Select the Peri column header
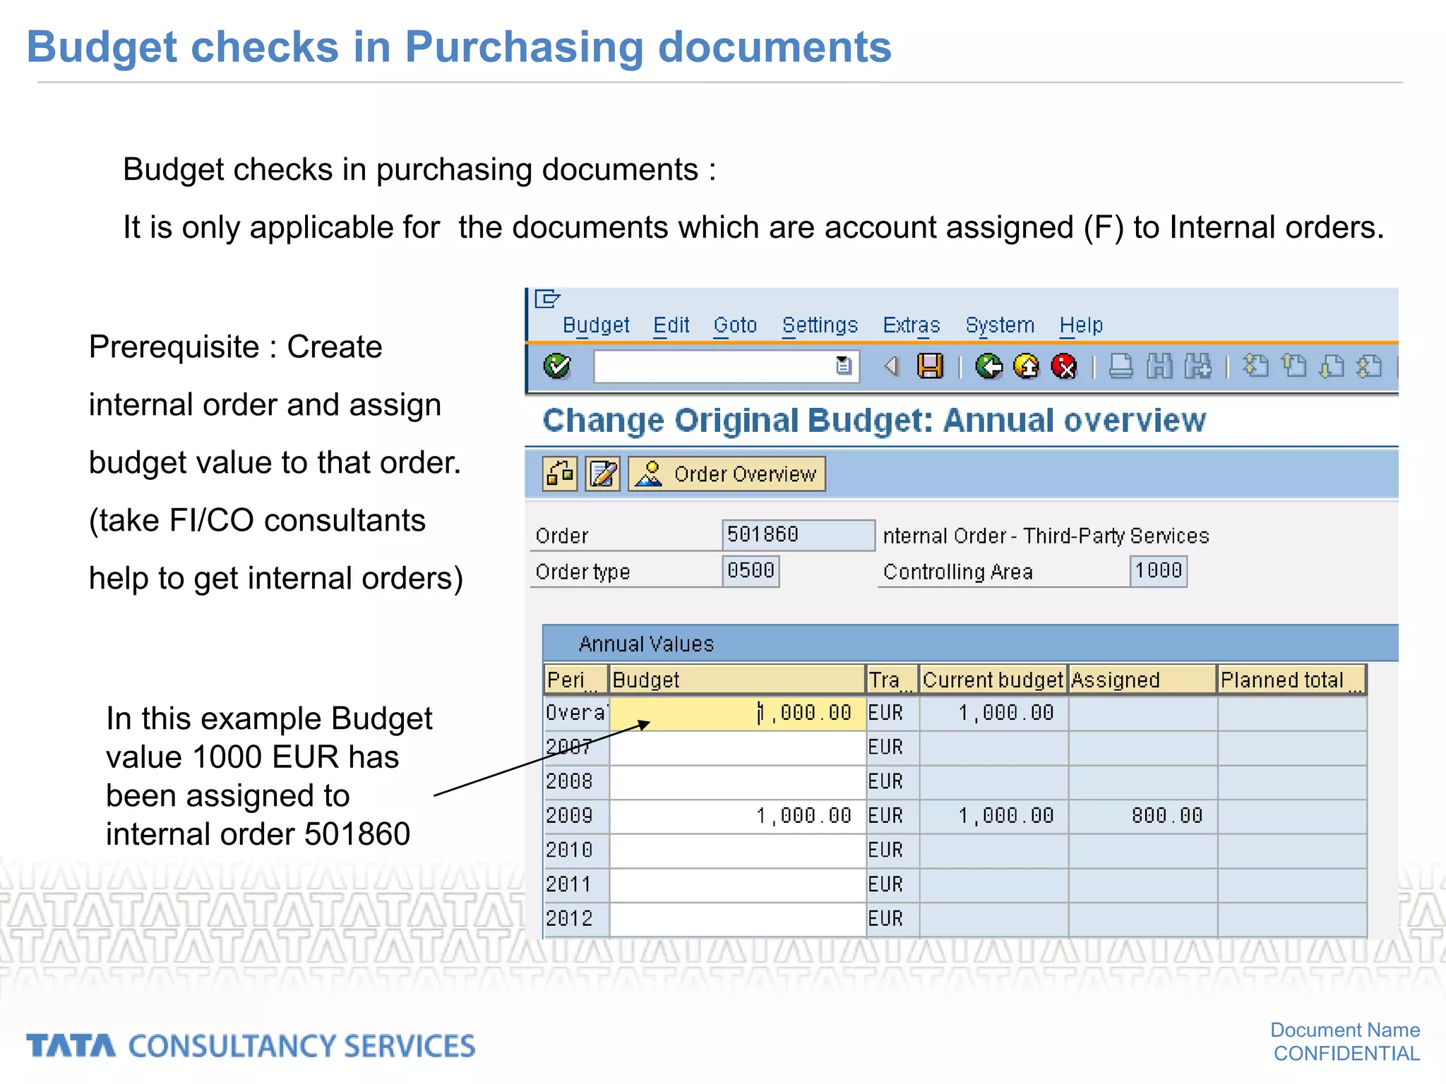1446x1084 pixels. pyautogui.click(x=575, y=680)
